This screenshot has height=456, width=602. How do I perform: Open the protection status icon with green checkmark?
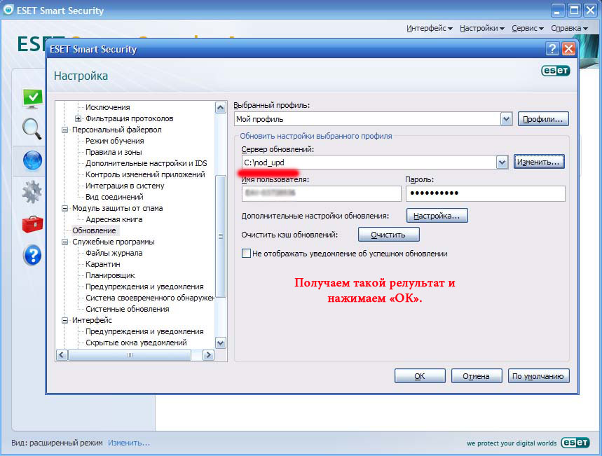[x=33, y=98]
